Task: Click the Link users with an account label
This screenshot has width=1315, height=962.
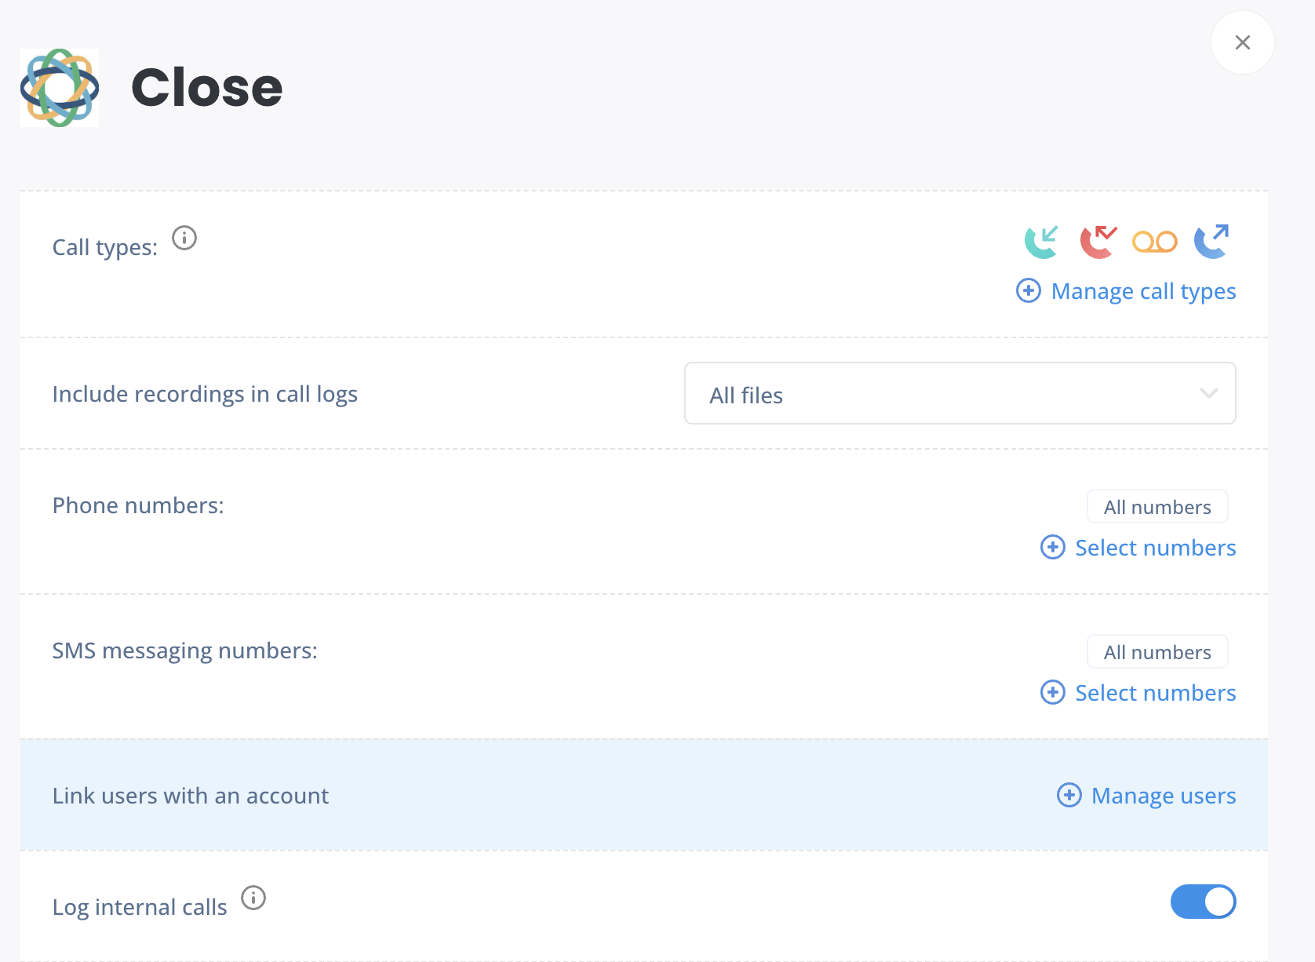Action: point(191,796)
